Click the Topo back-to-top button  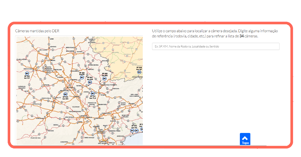[x=245, y=139]
